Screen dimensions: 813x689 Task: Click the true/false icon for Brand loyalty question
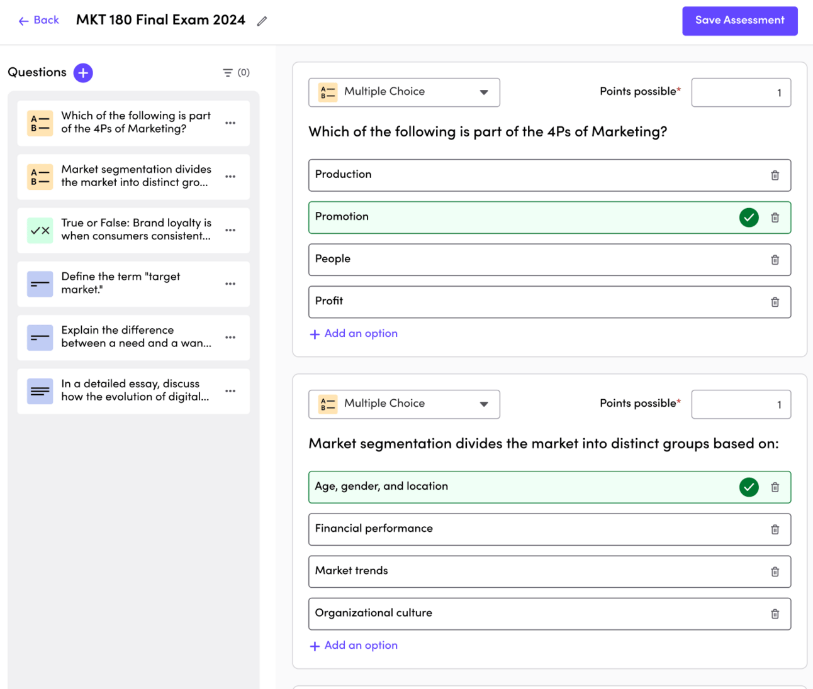click(x=40, y=230)
